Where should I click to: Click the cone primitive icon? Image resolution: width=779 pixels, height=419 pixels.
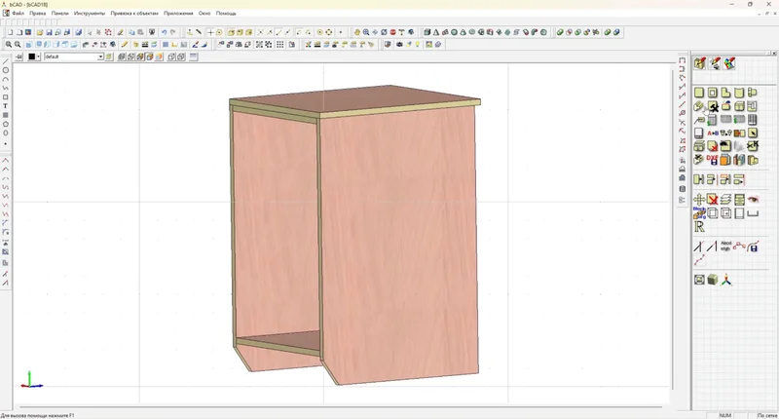436,32
